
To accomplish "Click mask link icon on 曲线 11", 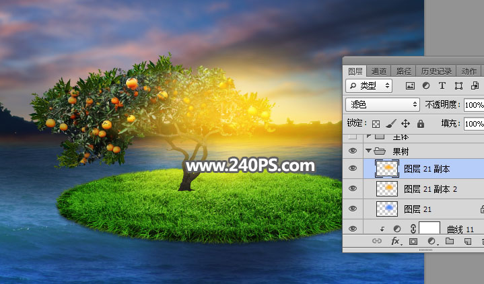I will point(413,228).
